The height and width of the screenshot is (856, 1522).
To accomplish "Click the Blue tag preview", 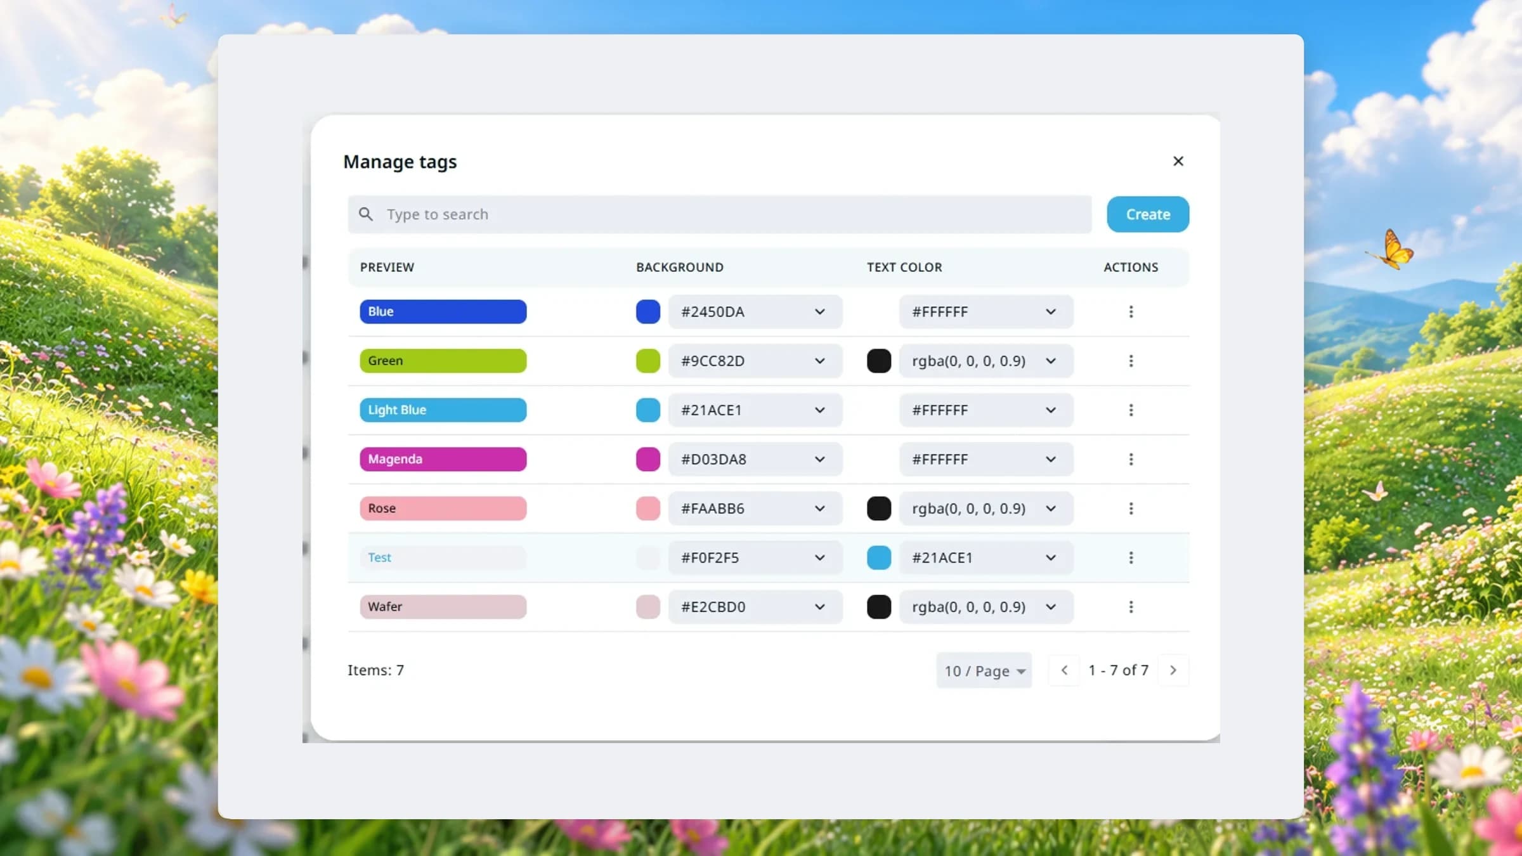I will [x=443, y=311].
